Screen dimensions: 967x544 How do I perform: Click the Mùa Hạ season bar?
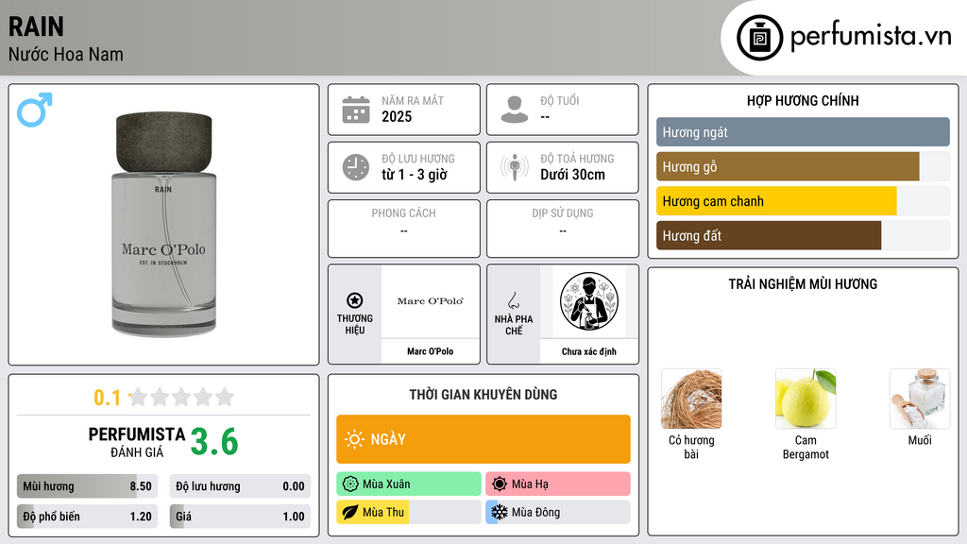[x=558, y=484]
